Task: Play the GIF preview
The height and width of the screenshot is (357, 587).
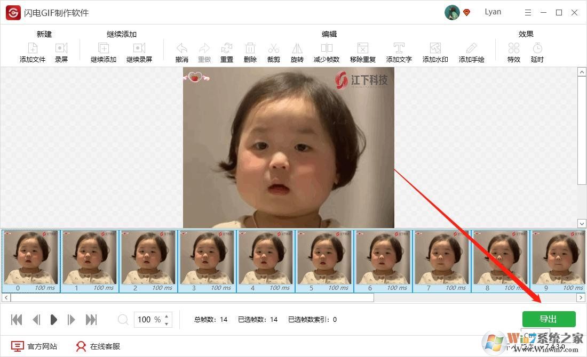Action: (x=53, y=319)
